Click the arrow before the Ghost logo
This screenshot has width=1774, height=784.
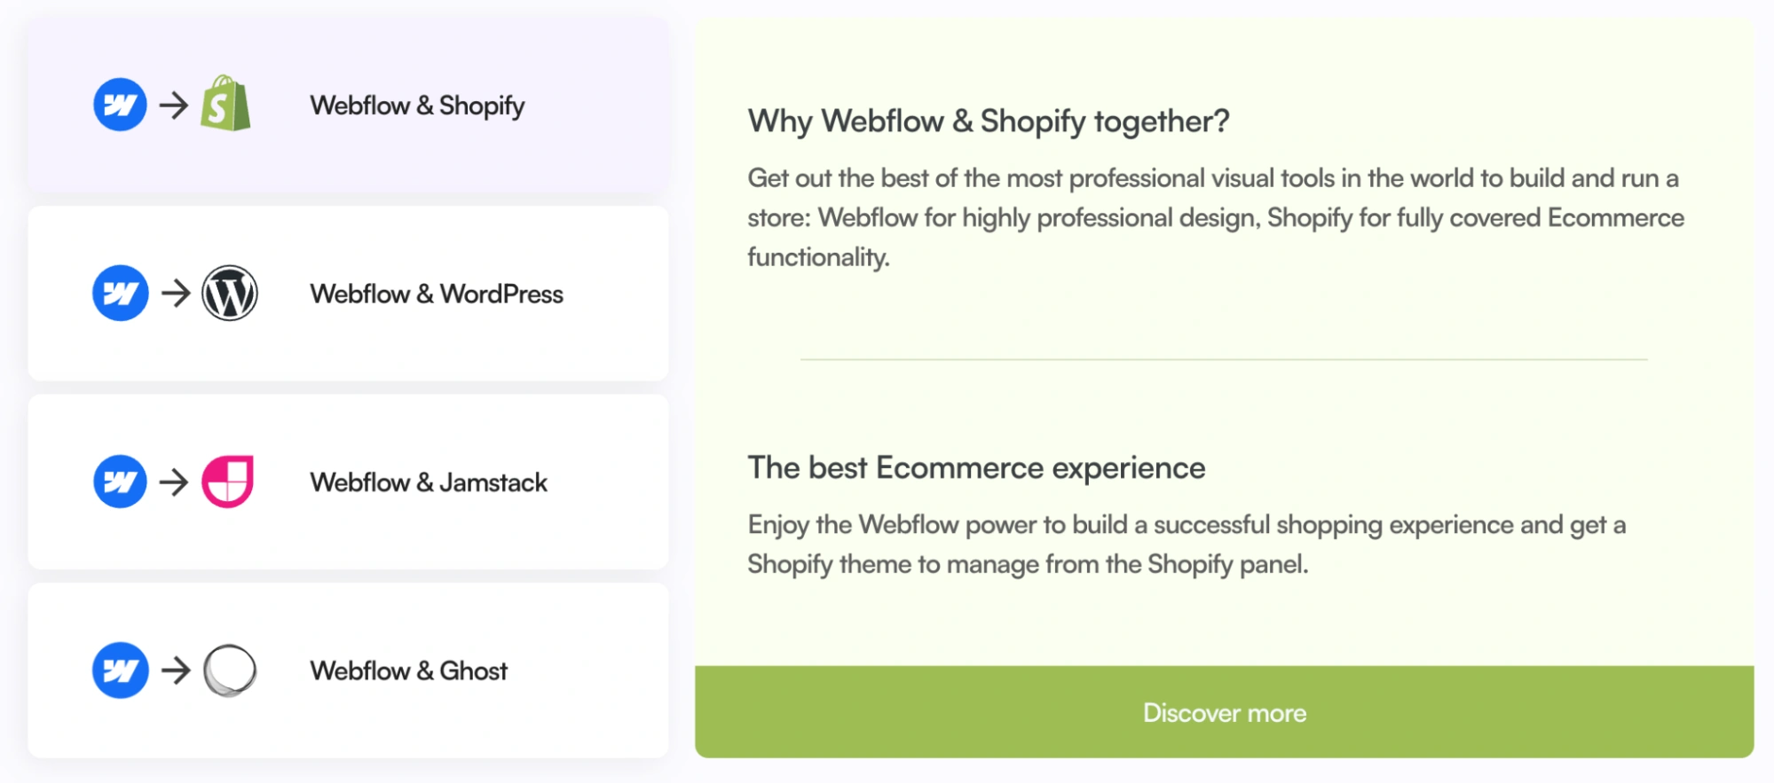point(176,670)
